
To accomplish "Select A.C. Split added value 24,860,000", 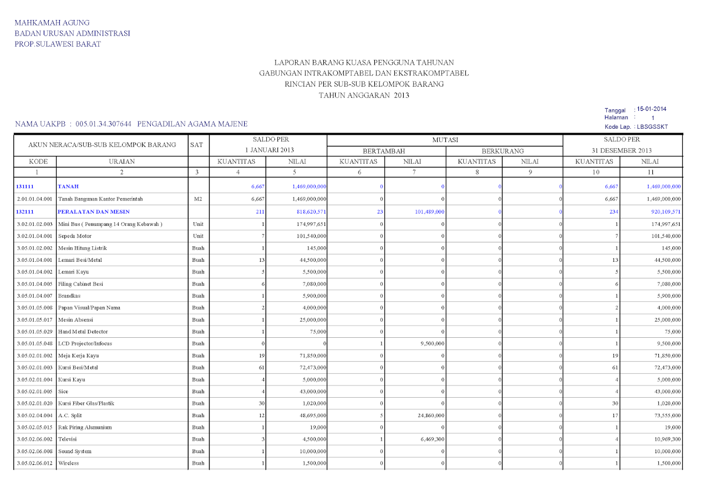I will pos(431,415).
